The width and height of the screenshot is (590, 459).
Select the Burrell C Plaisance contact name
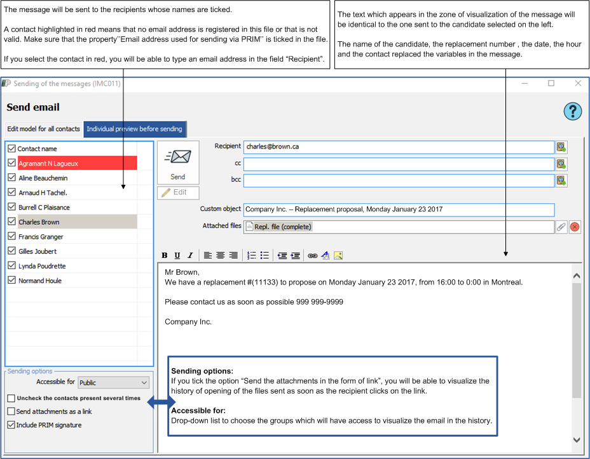(44, 208)
